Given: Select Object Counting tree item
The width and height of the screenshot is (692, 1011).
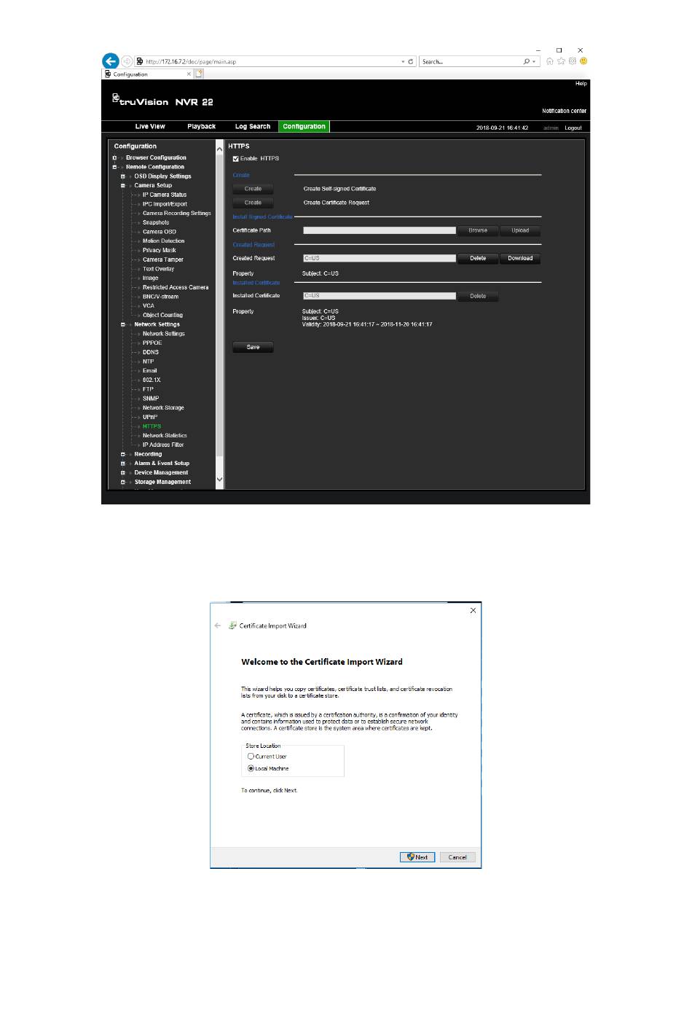Looking at the screenshot, I should pos(162,316).
